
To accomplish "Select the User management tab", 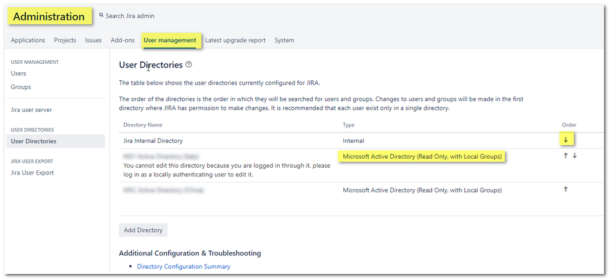I will click(169, 40).
